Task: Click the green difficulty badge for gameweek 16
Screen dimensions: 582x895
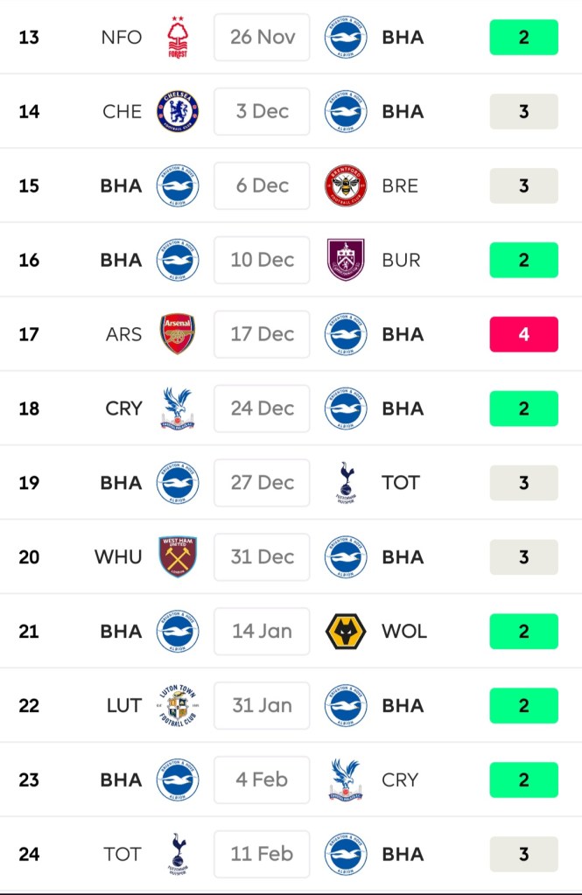Action: click(x=523, y=260)
